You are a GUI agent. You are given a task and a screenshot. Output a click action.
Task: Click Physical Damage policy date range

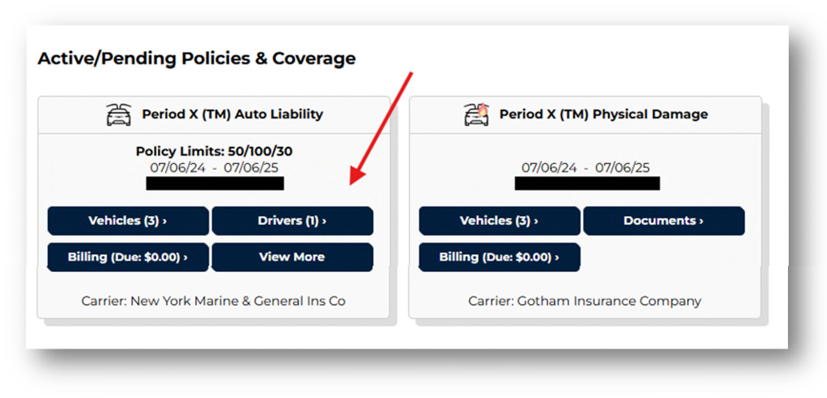tap(585, 168)
